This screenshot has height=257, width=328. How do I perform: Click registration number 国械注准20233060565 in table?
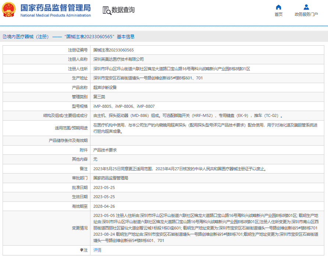113,50
